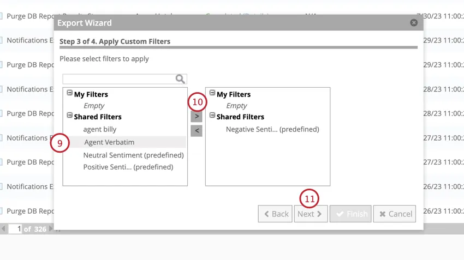
Task: Click the filter search input field
Action: (x=119, y=80)
